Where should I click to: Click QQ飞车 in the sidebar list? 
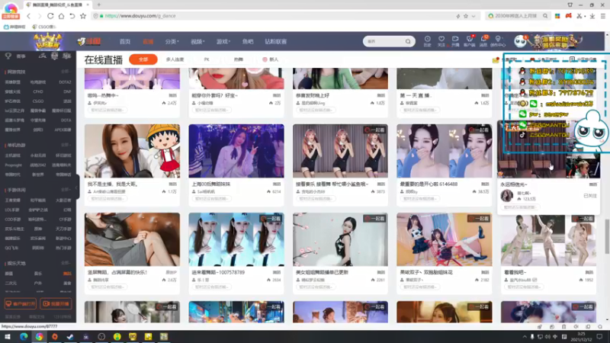pyautogui.click(x=11, y=248)
